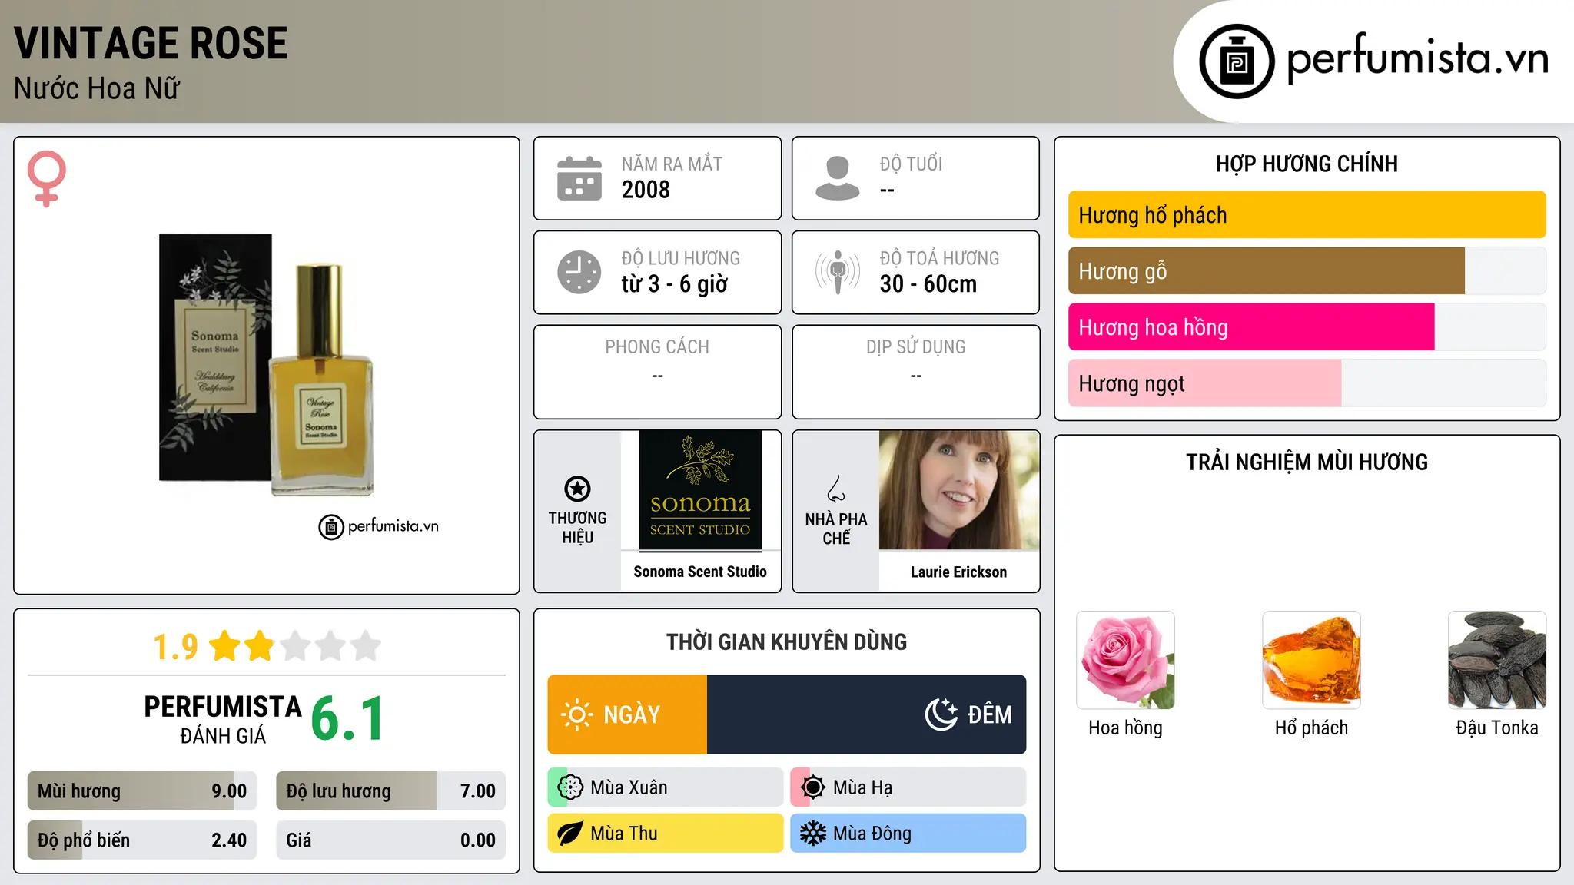Choose the Mùa Hạ season bar

pyautogui.click(x=908, y=787)
